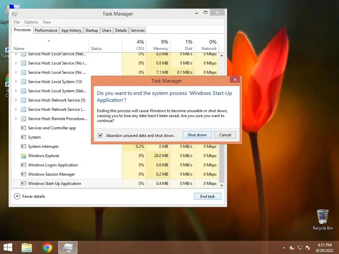Uncheck Abandon unsaved data and shut down
The height and width of the screenshot is (254, 339).
(x=100, y=135)
